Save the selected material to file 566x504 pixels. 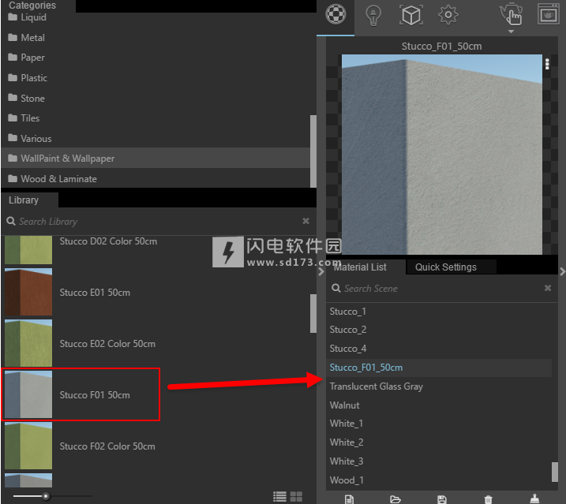click(x=442, y=499)
